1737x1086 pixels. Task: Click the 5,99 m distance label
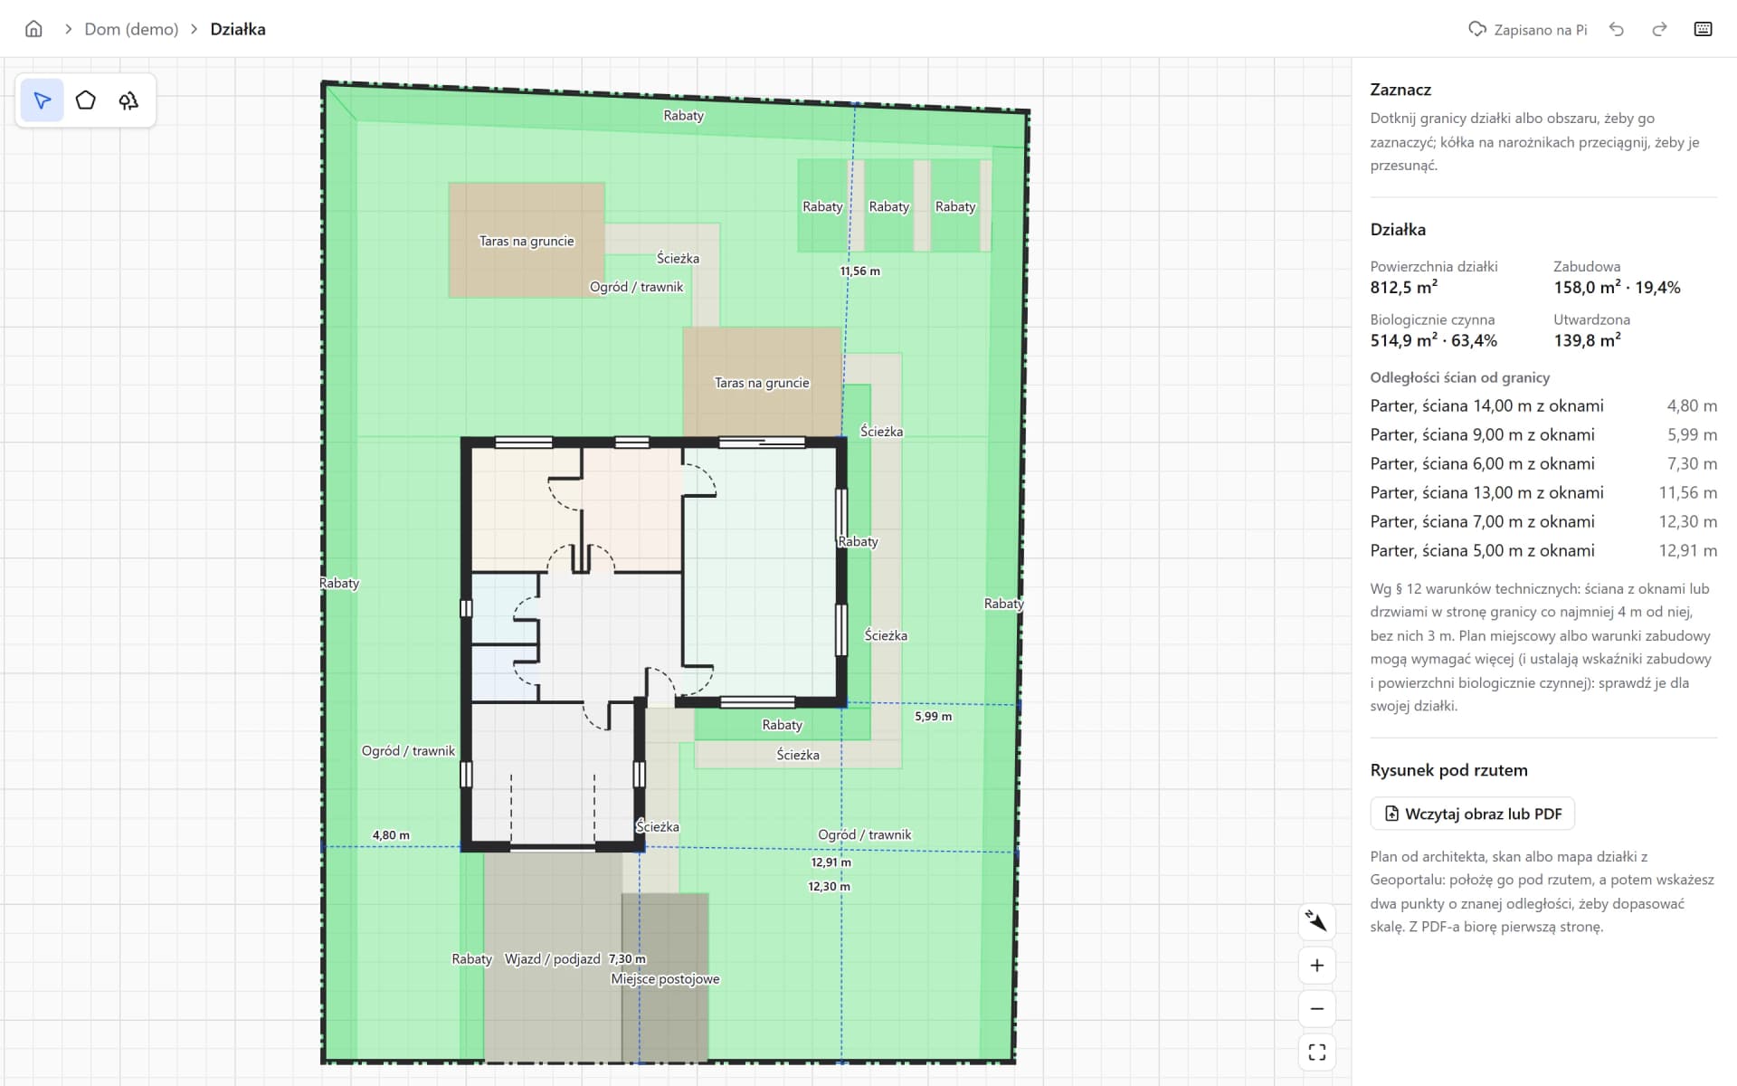pos(933,716)
